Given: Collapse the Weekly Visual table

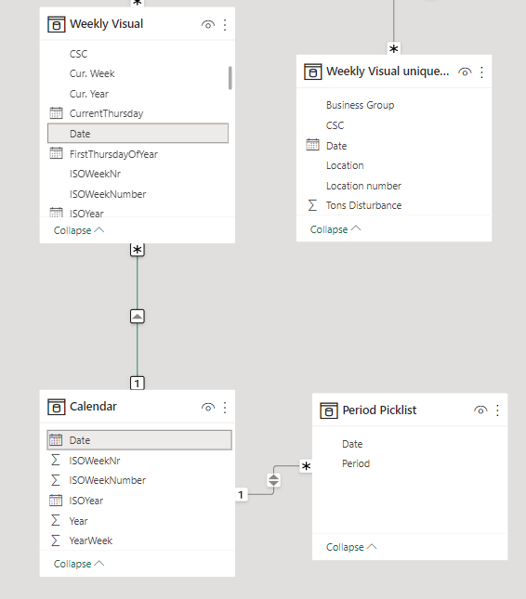Looking at the screenshot, I should coord(79,230).
